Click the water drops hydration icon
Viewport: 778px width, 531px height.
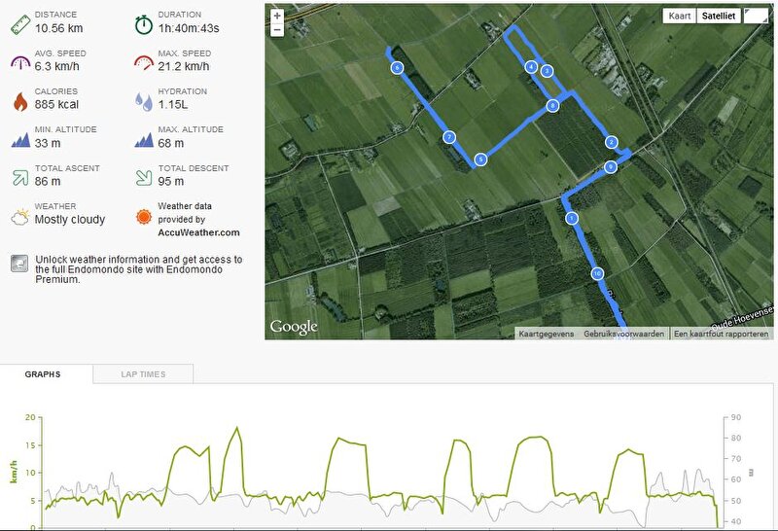pyautogui.click(x=144, y=101)
